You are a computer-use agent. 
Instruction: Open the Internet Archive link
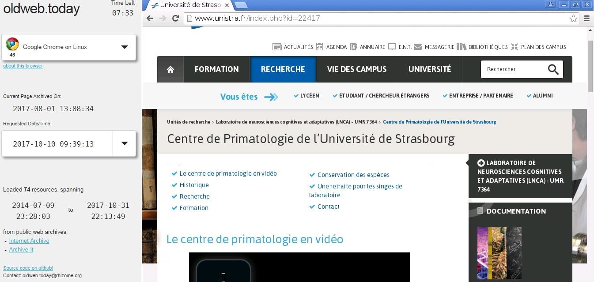29,241
